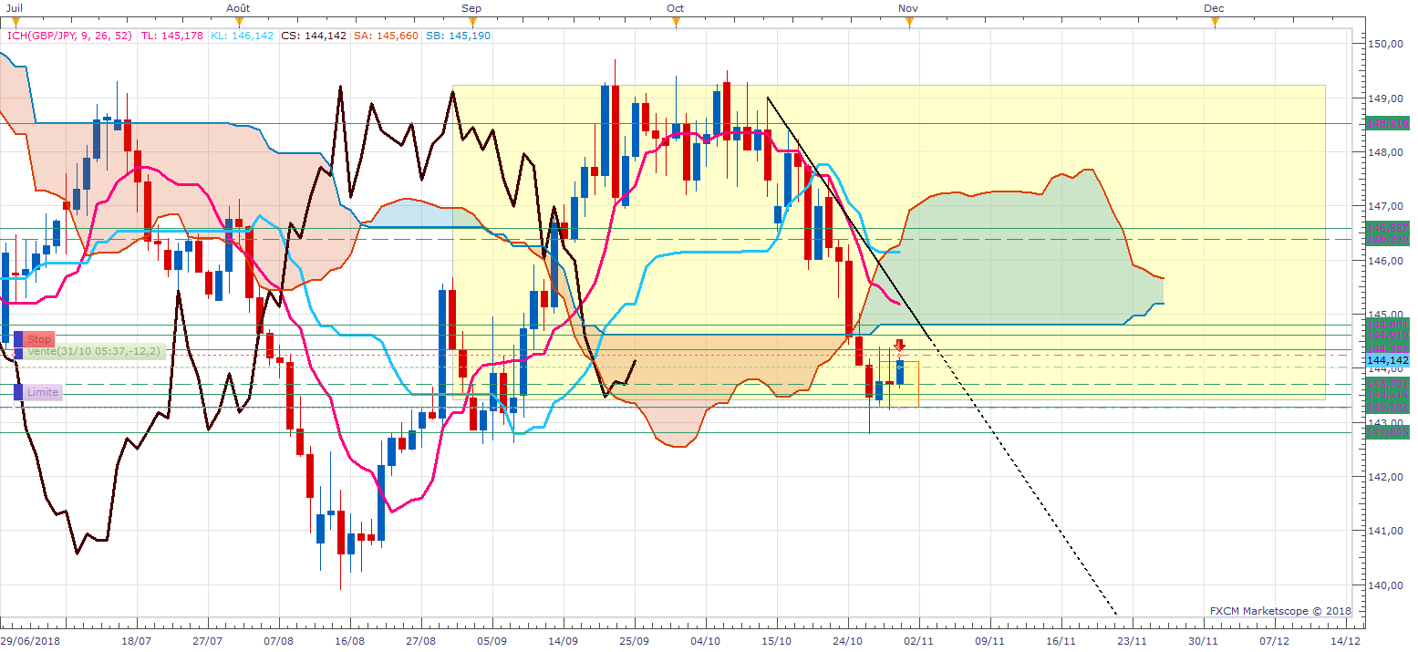Click the 24/10 date axis label
Image resolution: width=1418 pixels, height=652 pixels.
point(848,642)
